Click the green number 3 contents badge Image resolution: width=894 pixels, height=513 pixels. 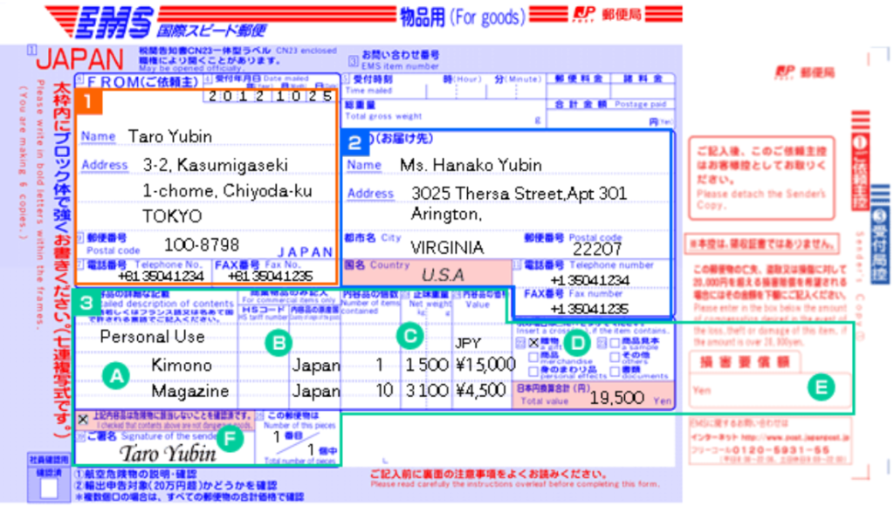point(87,304)
